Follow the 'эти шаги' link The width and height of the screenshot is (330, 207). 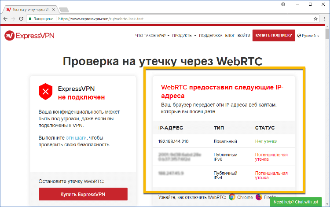tap(76, 138)
